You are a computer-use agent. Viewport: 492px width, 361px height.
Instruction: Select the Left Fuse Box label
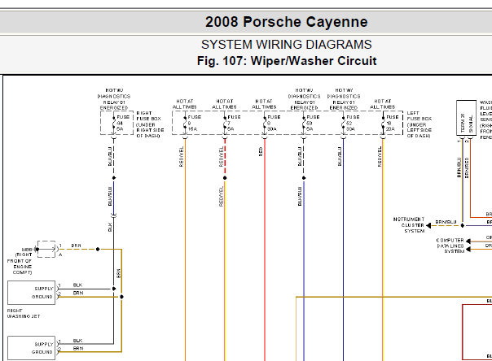[420, 124]
